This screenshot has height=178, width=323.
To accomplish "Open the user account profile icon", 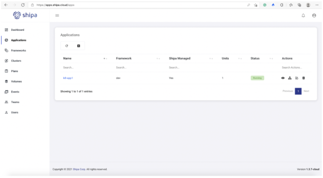I will tap(314, 16).
